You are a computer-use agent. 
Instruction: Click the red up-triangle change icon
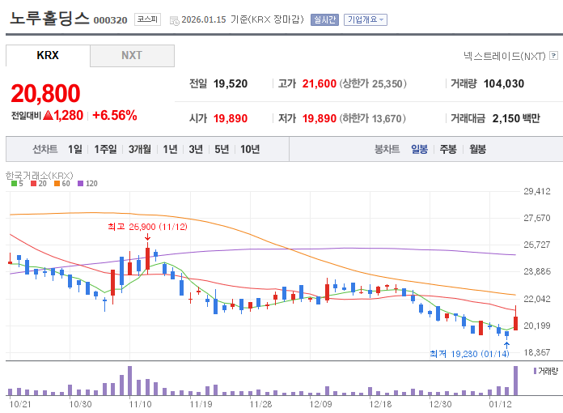(48, 115)
